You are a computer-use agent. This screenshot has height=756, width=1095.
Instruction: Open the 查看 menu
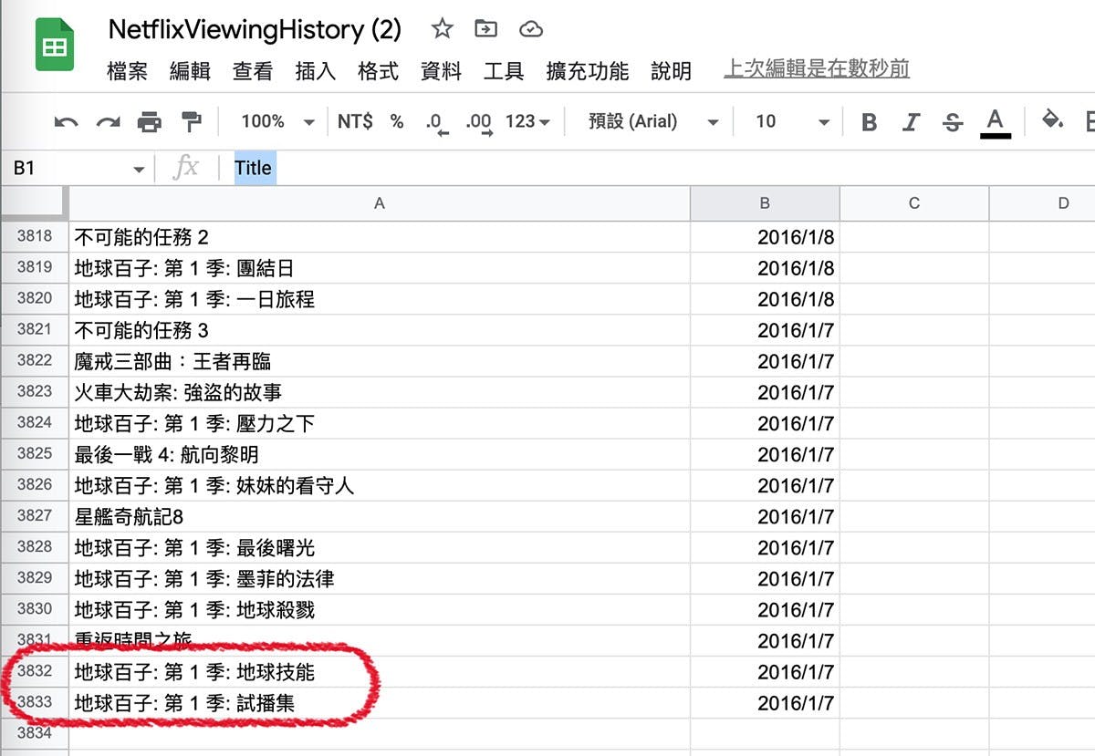253,71
